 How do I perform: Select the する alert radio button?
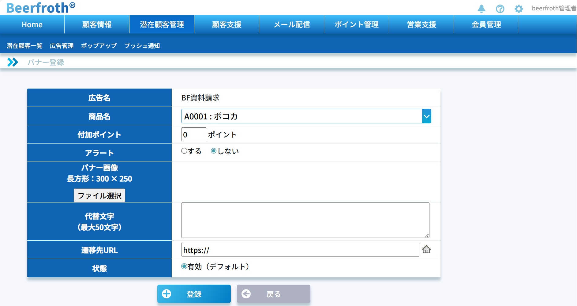pyautogui.click(x=184, y=151)
